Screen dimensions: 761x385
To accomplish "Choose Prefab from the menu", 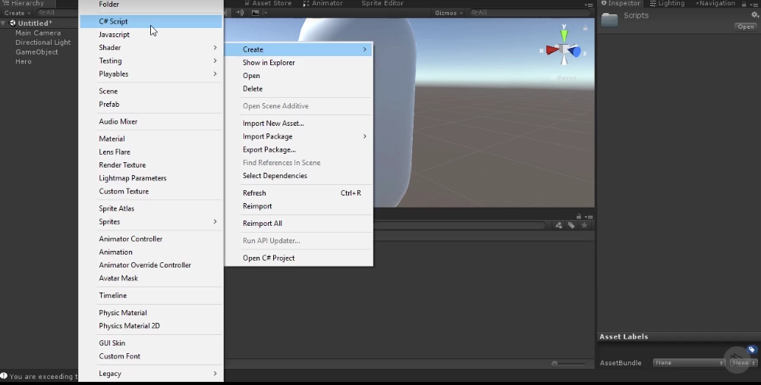I will [151, 105].
